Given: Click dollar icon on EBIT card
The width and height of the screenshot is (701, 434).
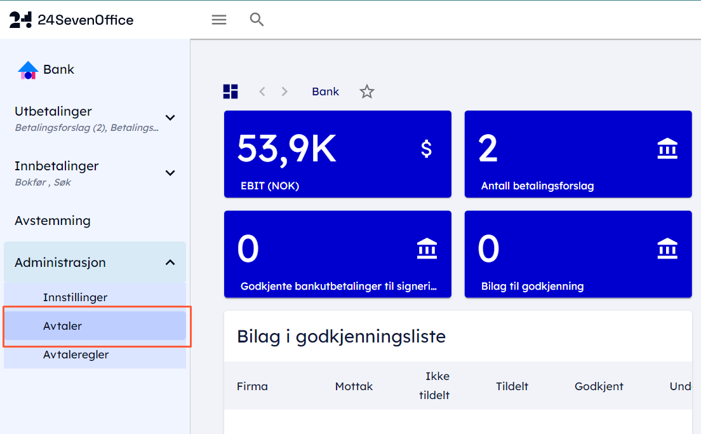Looking at the screenshot, I should tap(426, 149).
